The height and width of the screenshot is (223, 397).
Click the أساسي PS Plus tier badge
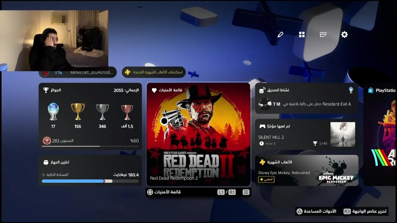[x=266, y=179]
